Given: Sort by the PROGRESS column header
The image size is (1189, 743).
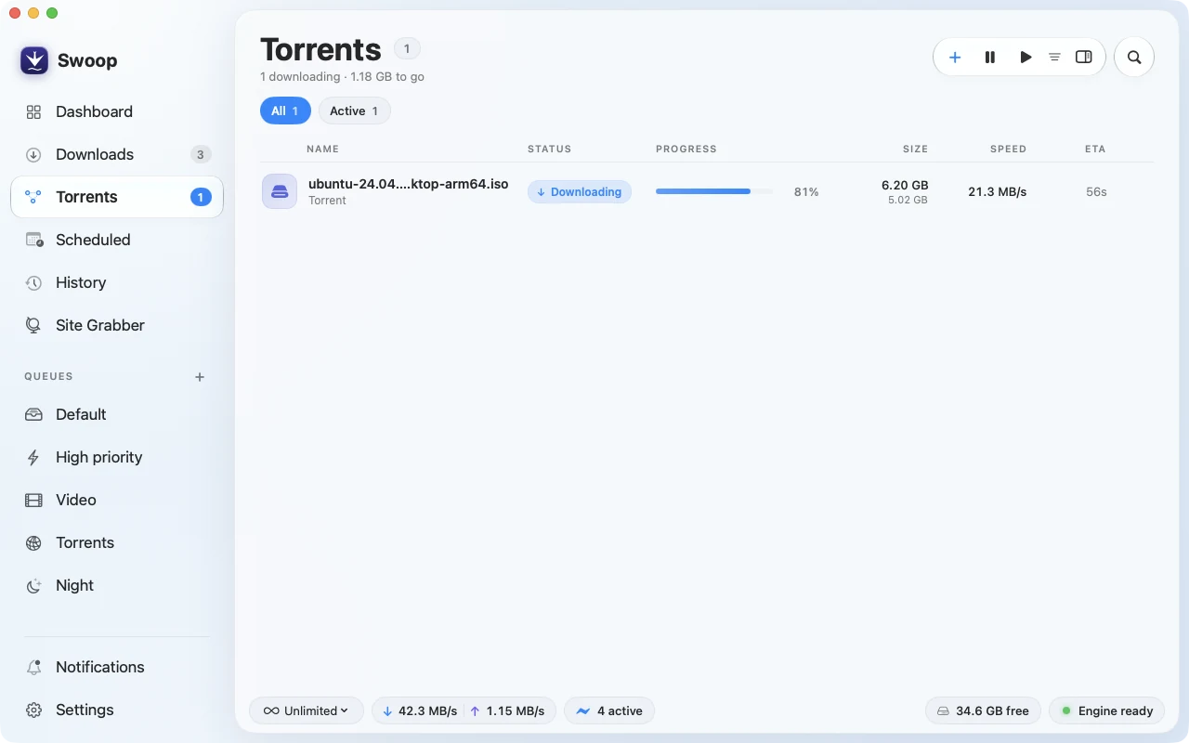Looking at the screenshot, I should coord(686,149).
